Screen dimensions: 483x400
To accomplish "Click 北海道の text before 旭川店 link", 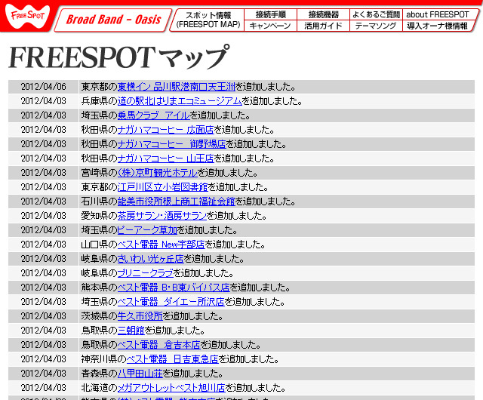I will click(x=99, y=388).
